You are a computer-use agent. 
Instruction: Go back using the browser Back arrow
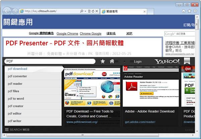(7, 11)
